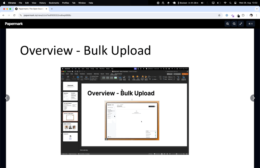Open the History menu in menu bar

tap(43, 3)
